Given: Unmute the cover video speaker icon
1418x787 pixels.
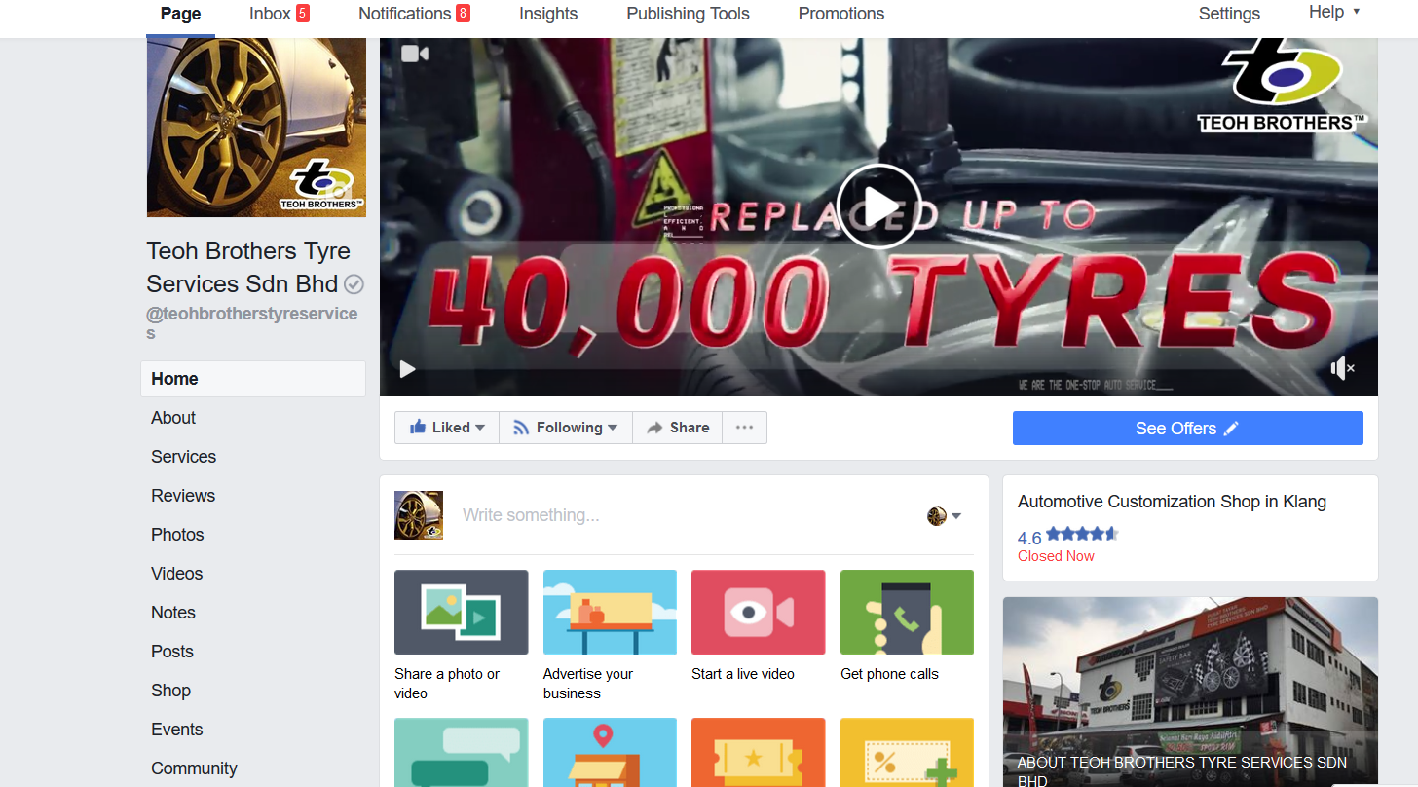Looking at the screenshot, I should [1342, 368].
